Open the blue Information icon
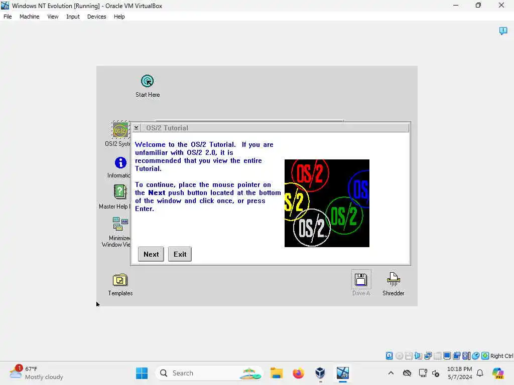The width and height of the screenshot is (514, 385). click(x=120, y=163)
